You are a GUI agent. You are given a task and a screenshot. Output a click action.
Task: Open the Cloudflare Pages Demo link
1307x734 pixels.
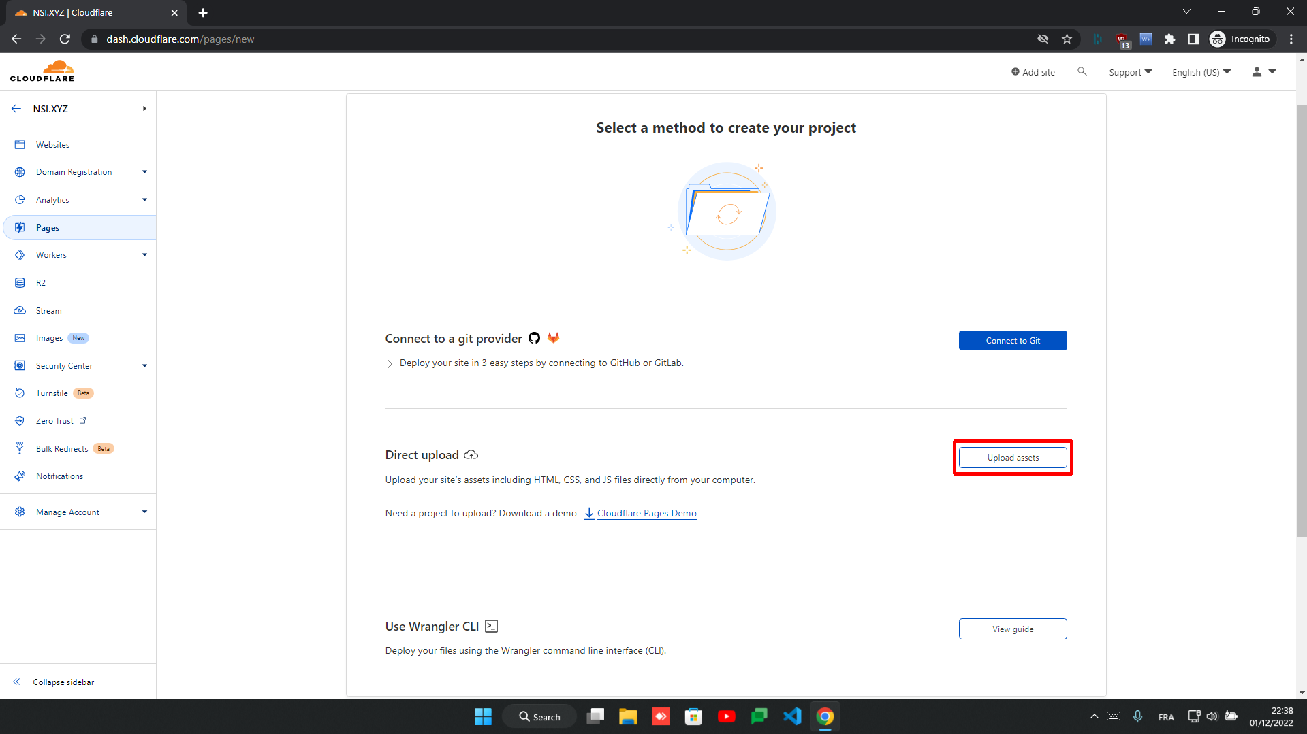pyautogui.click(x=646, y=513)
